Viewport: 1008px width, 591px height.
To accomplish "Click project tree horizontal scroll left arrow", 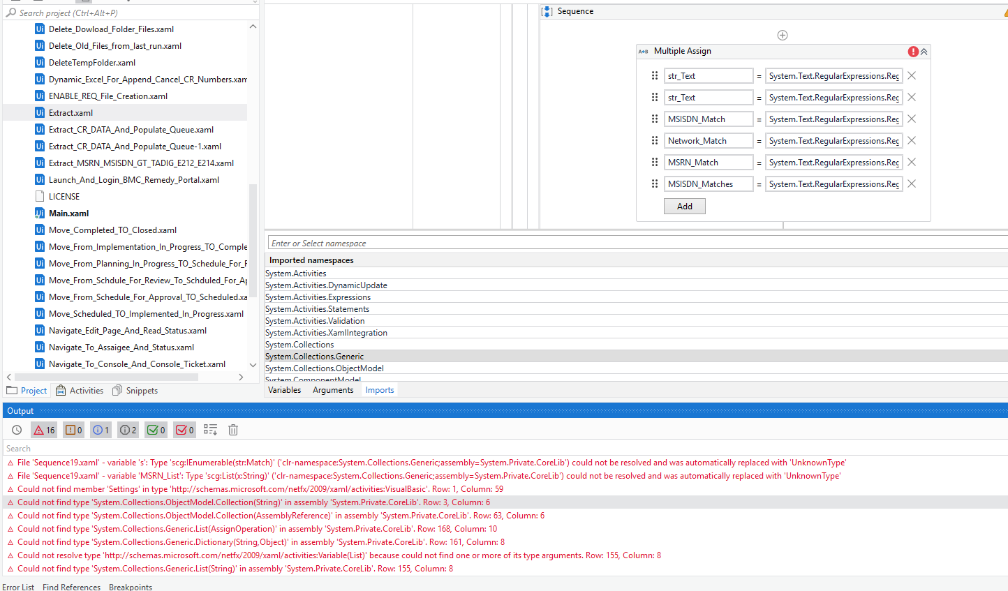I will [9, 377].
